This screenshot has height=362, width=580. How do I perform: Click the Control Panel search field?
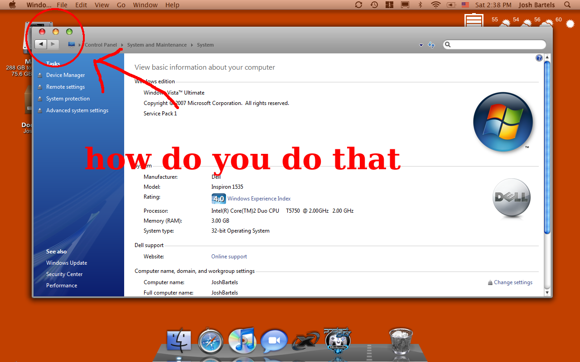[x=494, y=44]
